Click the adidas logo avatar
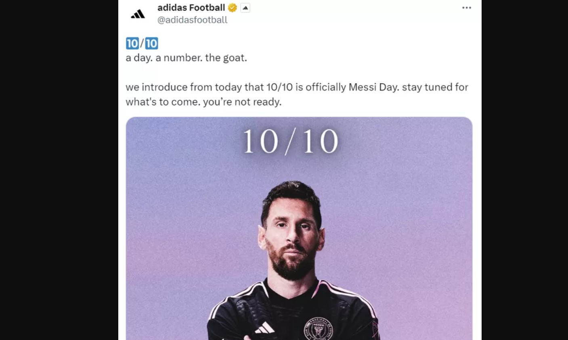The image size is (568, 340). pyautogui.click(x=137, y=13)
